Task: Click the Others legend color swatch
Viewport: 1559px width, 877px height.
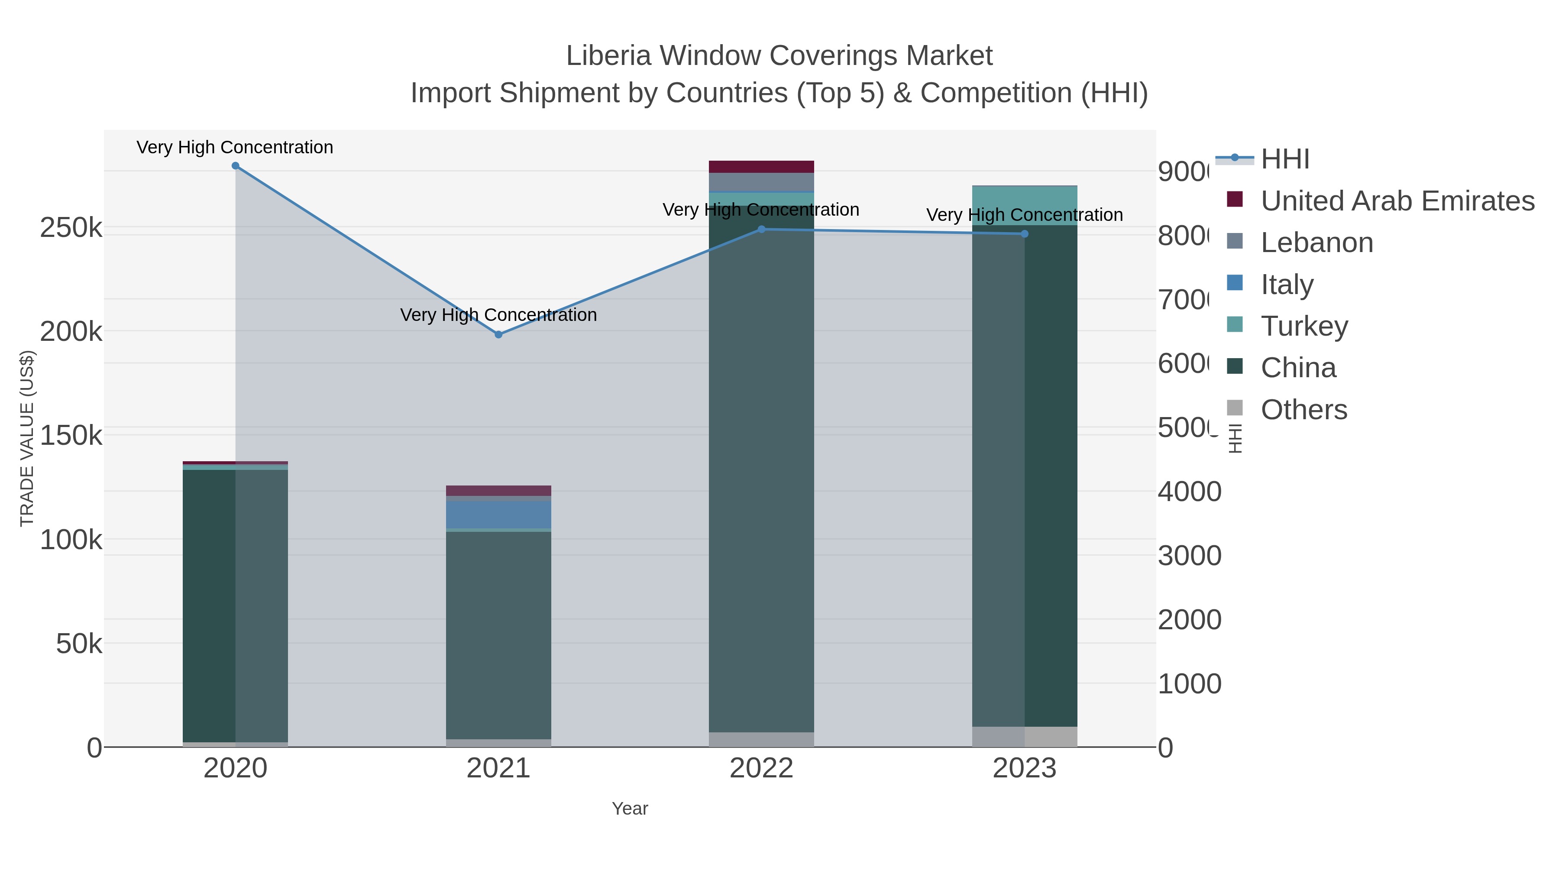Action: [x=1235, y=408]
